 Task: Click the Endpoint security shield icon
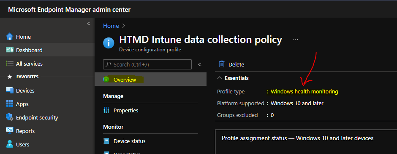[x=10, y=117]
